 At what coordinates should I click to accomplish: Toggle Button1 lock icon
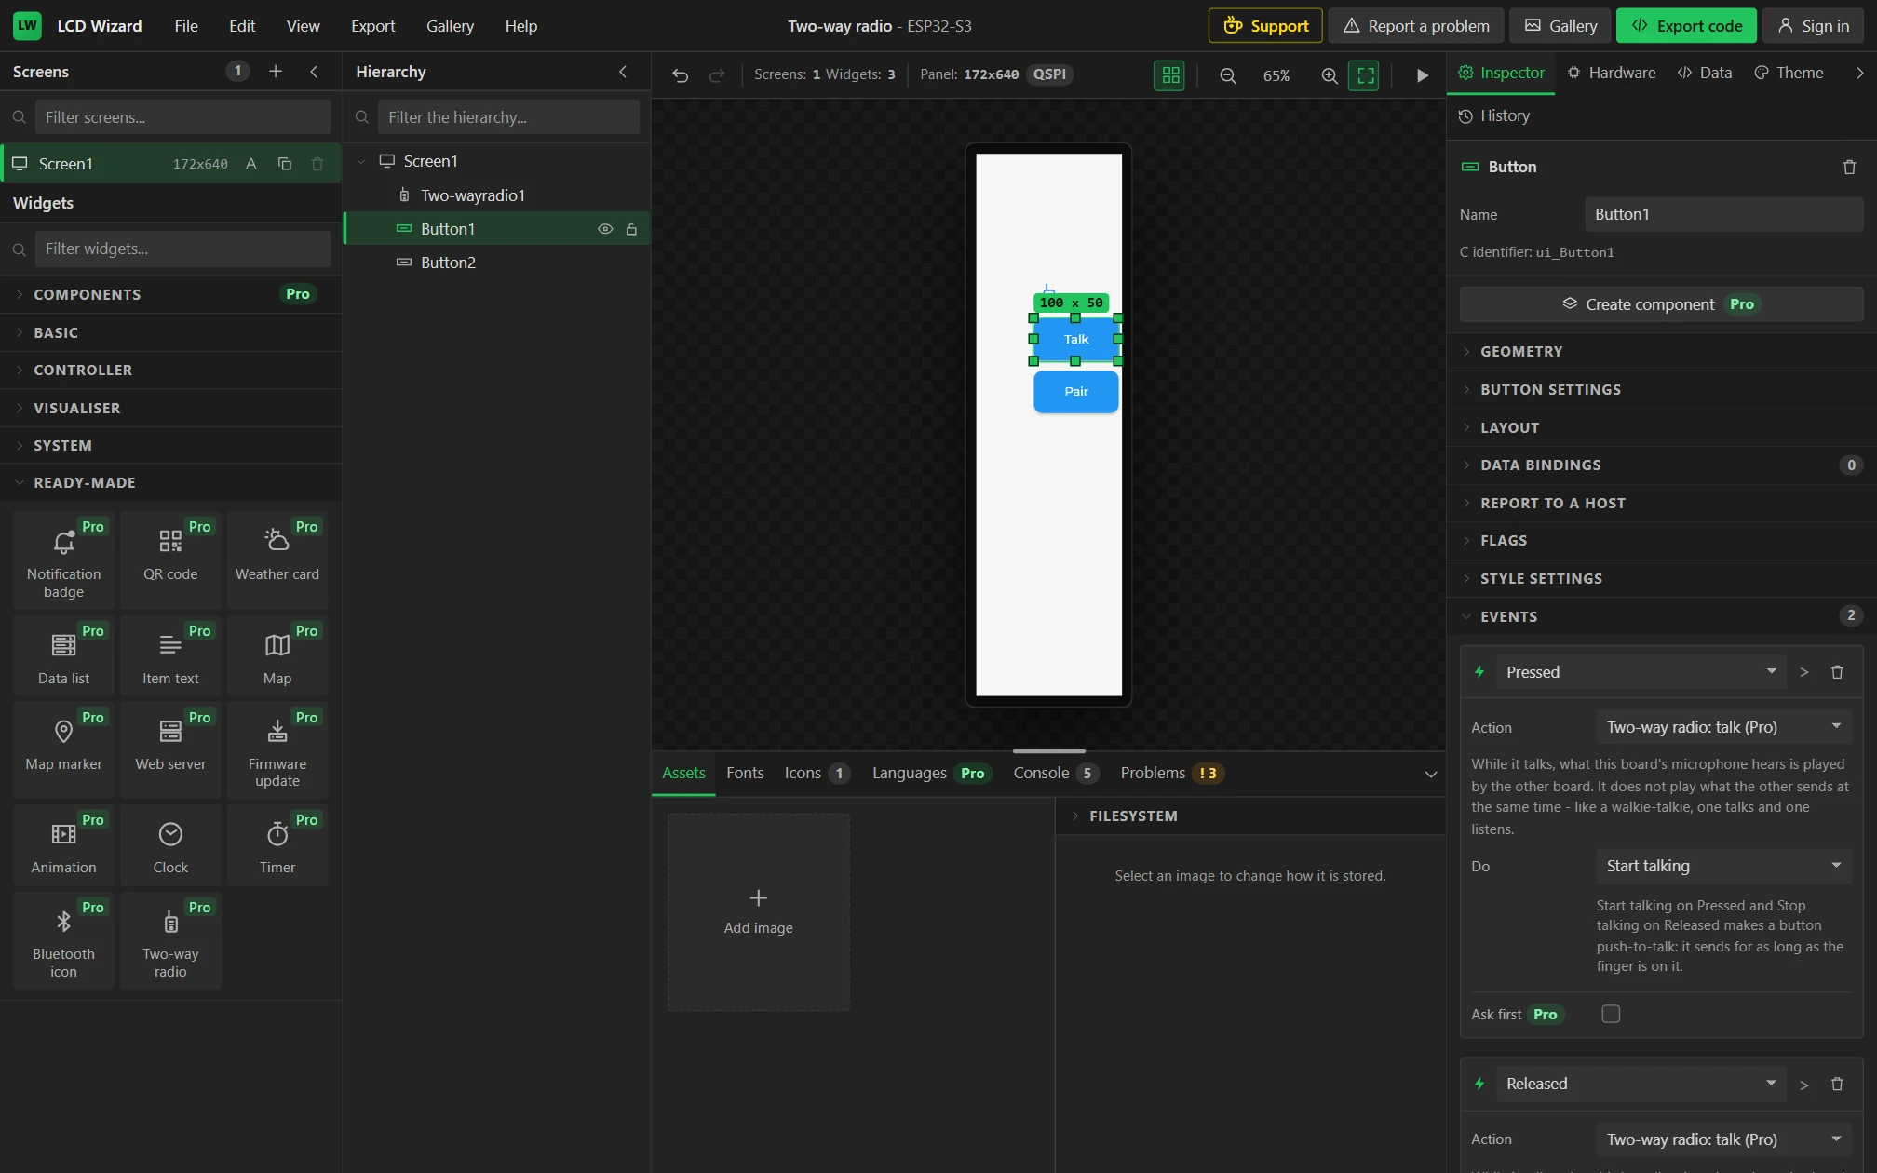[631, 229]
